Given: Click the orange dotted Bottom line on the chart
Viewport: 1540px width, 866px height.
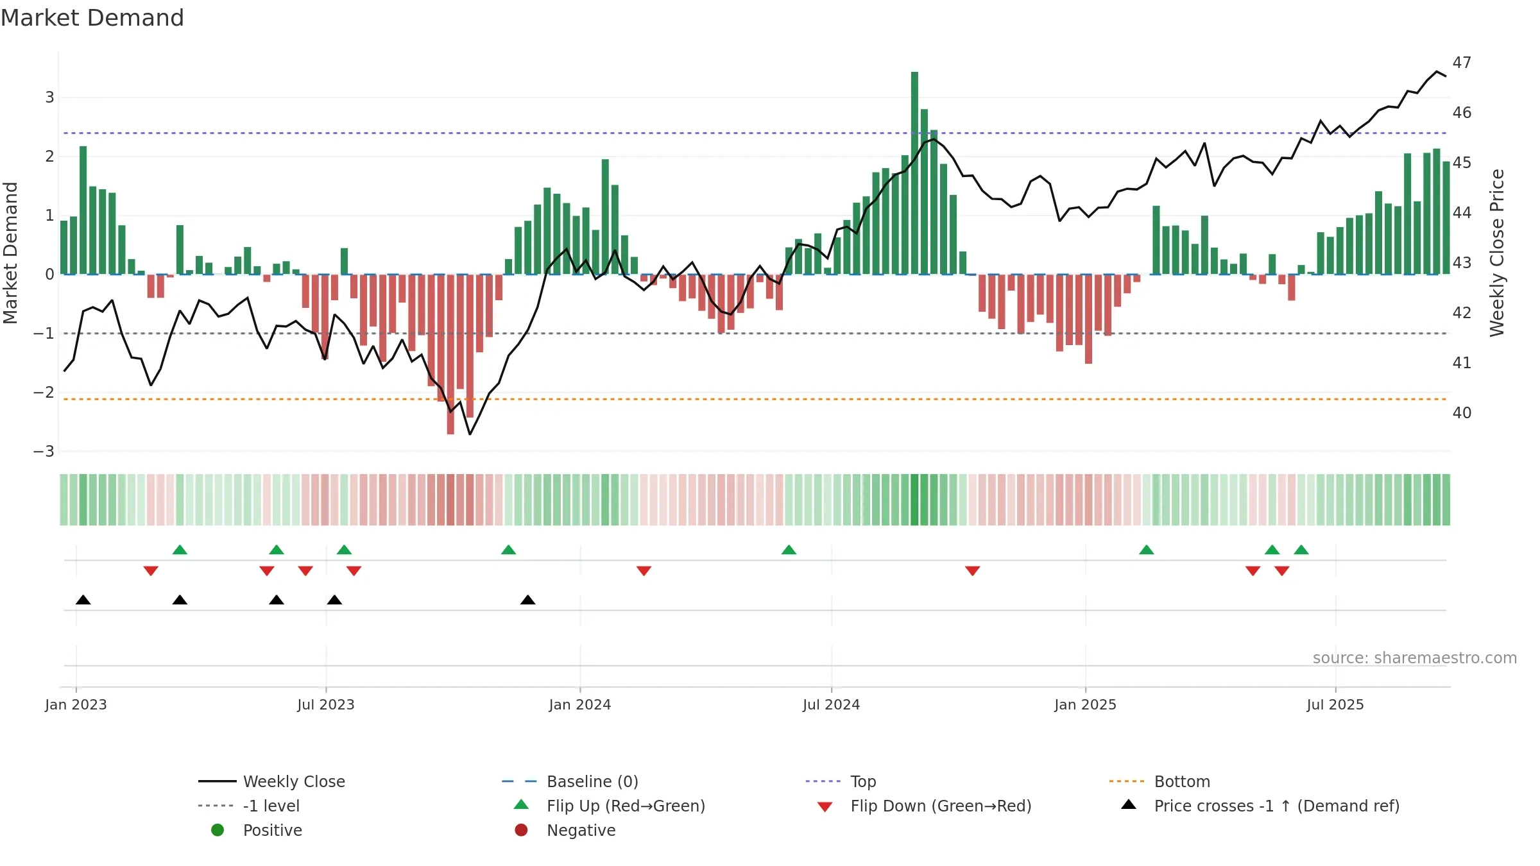Looking at the screenshot, I should click(755, 399).
